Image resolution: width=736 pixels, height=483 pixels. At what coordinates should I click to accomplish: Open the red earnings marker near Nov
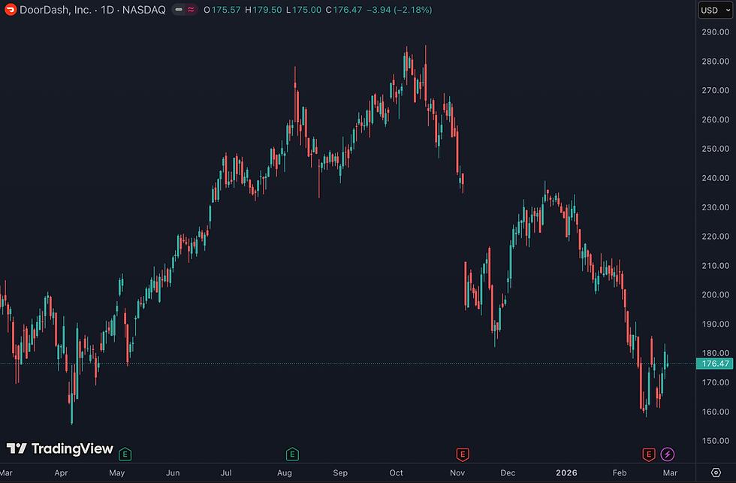463,454
